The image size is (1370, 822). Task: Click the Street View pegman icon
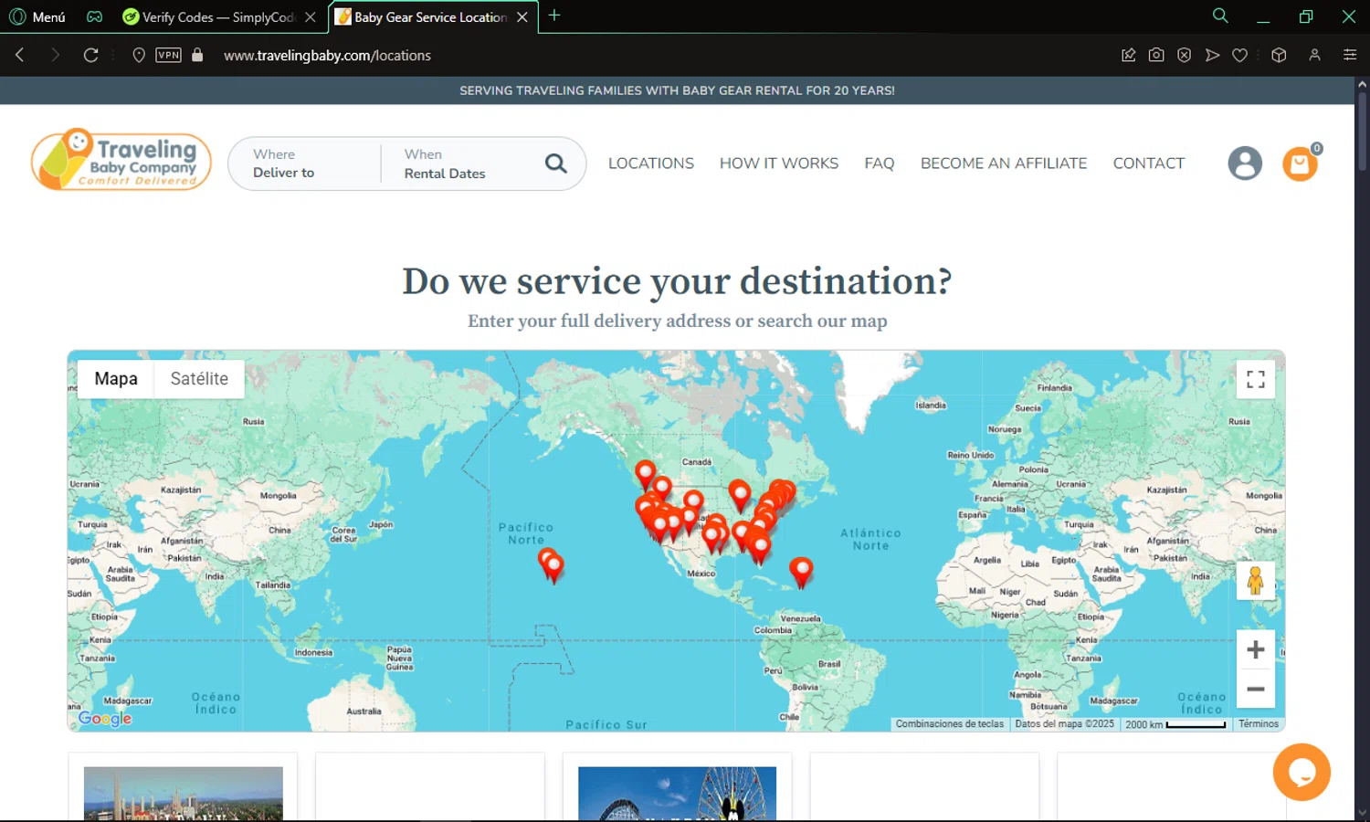point(1256,580)
